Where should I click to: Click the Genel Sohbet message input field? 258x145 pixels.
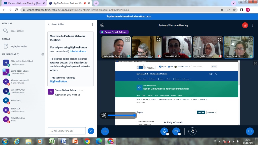pos(67,131)
